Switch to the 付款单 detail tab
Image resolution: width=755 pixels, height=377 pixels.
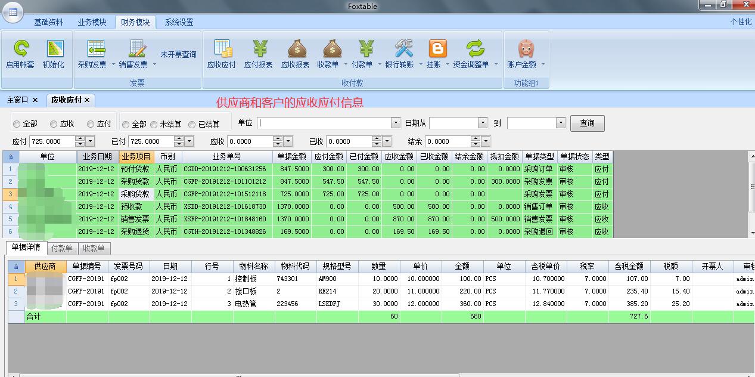(61, 248)
